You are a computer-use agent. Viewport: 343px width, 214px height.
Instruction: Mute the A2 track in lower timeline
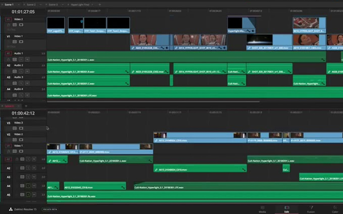point(34,168)
